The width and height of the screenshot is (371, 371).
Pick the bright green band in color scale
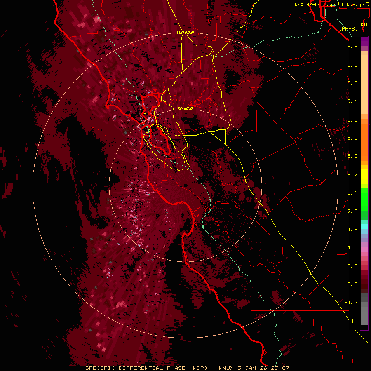(x=364, y=199)
